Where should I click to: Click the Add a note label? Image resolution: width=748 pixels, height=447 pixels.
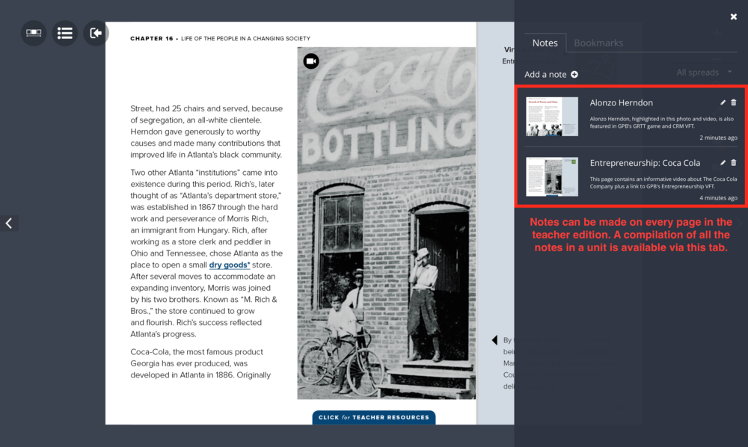[x=545, y=74]
